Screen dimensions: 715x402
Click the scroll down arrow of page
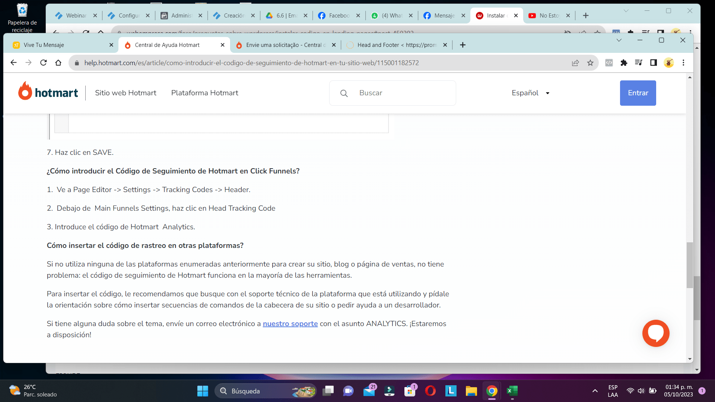pos(690,359)
